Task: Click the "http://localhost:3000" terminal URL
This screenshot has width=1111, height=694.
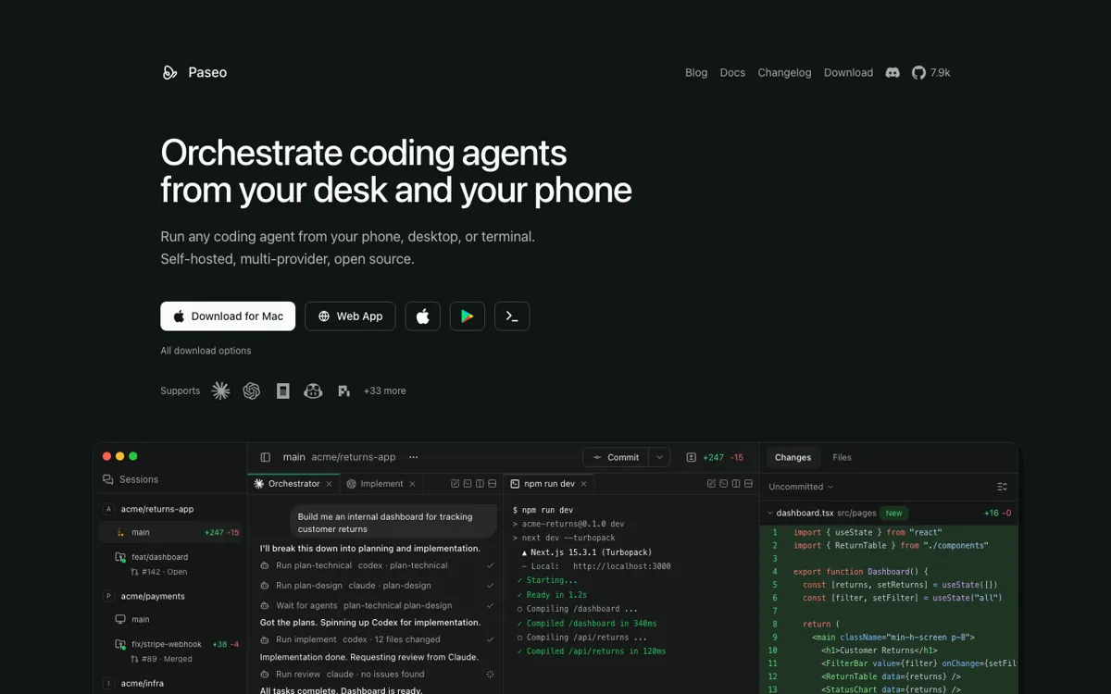Action: pyautogui.click(x=621, y=566)
